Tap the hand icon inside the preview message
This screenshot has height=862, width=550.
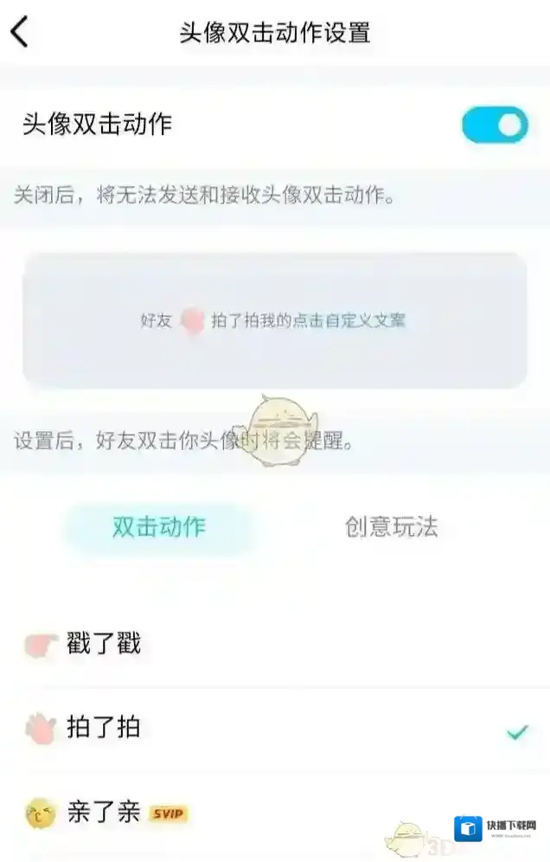(x=192, y=321)
